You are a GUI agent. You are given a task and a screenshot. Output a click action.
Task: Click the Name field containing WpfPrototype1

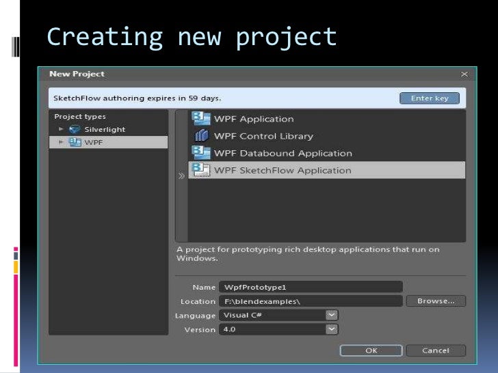(x=311, y=287)
